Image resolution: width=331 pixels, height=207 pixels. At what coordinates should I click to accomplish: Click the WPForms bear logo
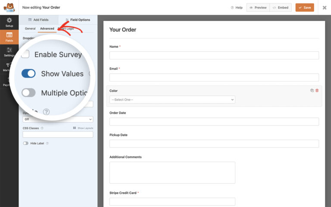9,7
